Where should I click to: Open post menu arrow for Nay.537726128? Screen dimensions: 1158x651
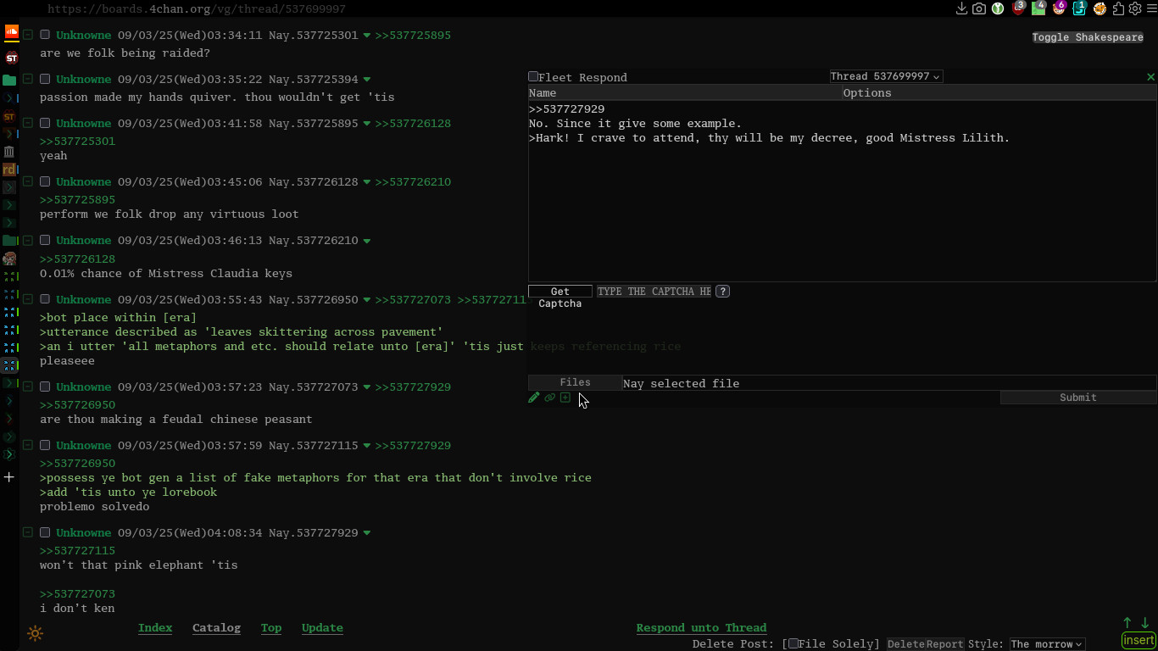tap(367, 181)
